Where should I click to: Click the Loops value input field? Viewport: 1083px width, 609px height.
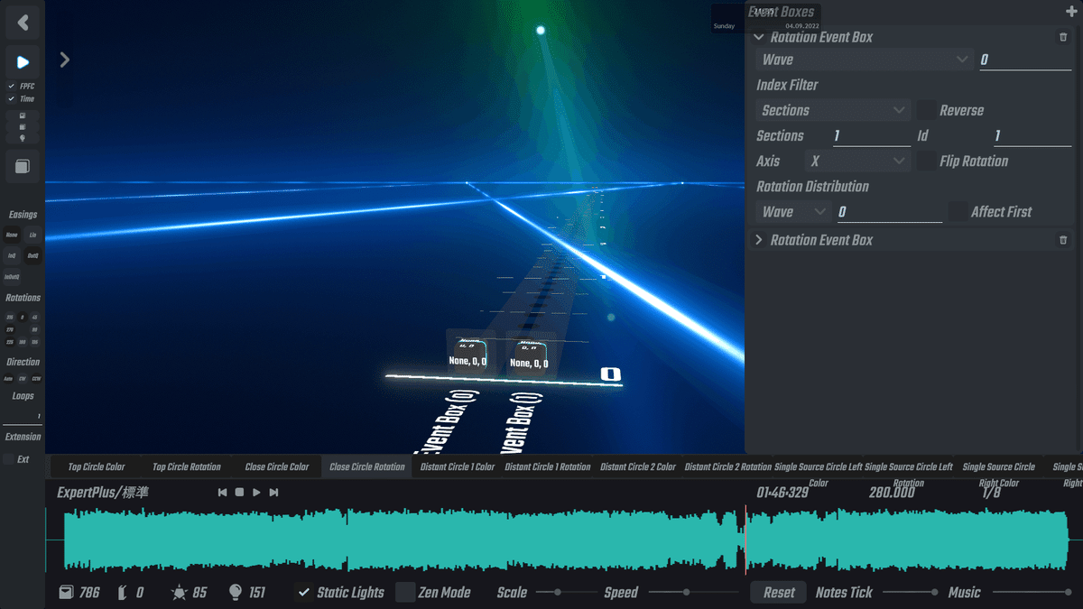click(23, 417)
